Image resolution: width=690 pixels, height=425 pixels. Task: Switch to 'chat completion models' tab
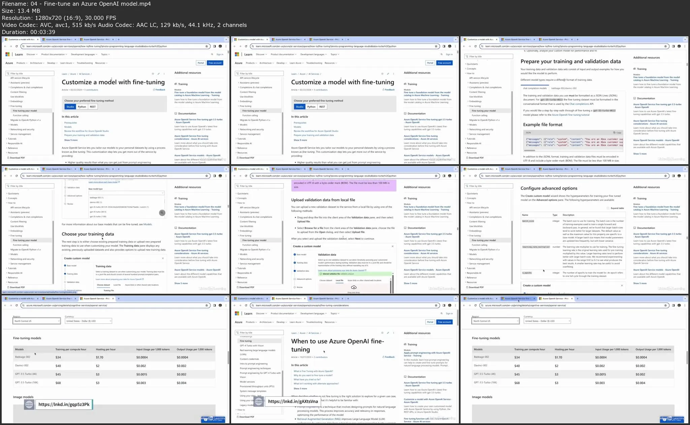tap(535, 88)
